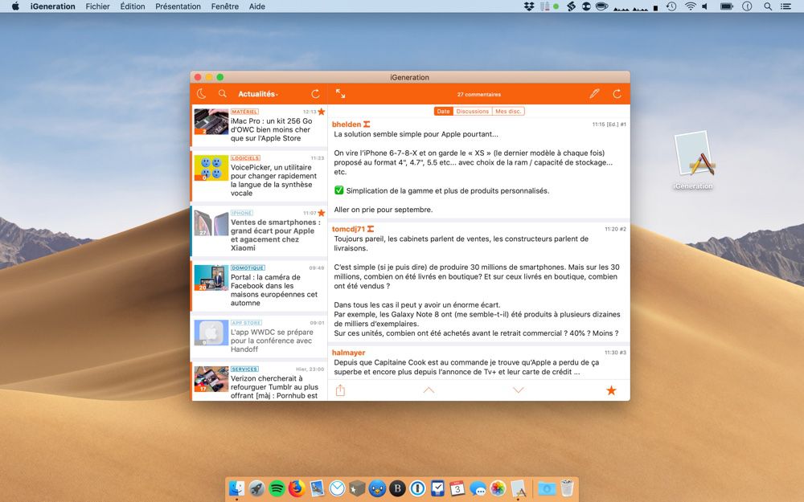This screenshot has height=502, width=804.
Task: Open the Présentation menu
Action: pos(178,6)
